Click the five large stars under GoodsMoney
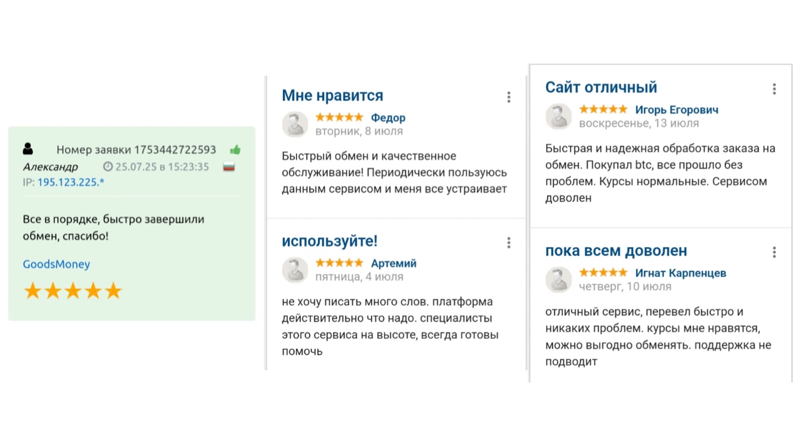793x446 pixels. point(73,291)
